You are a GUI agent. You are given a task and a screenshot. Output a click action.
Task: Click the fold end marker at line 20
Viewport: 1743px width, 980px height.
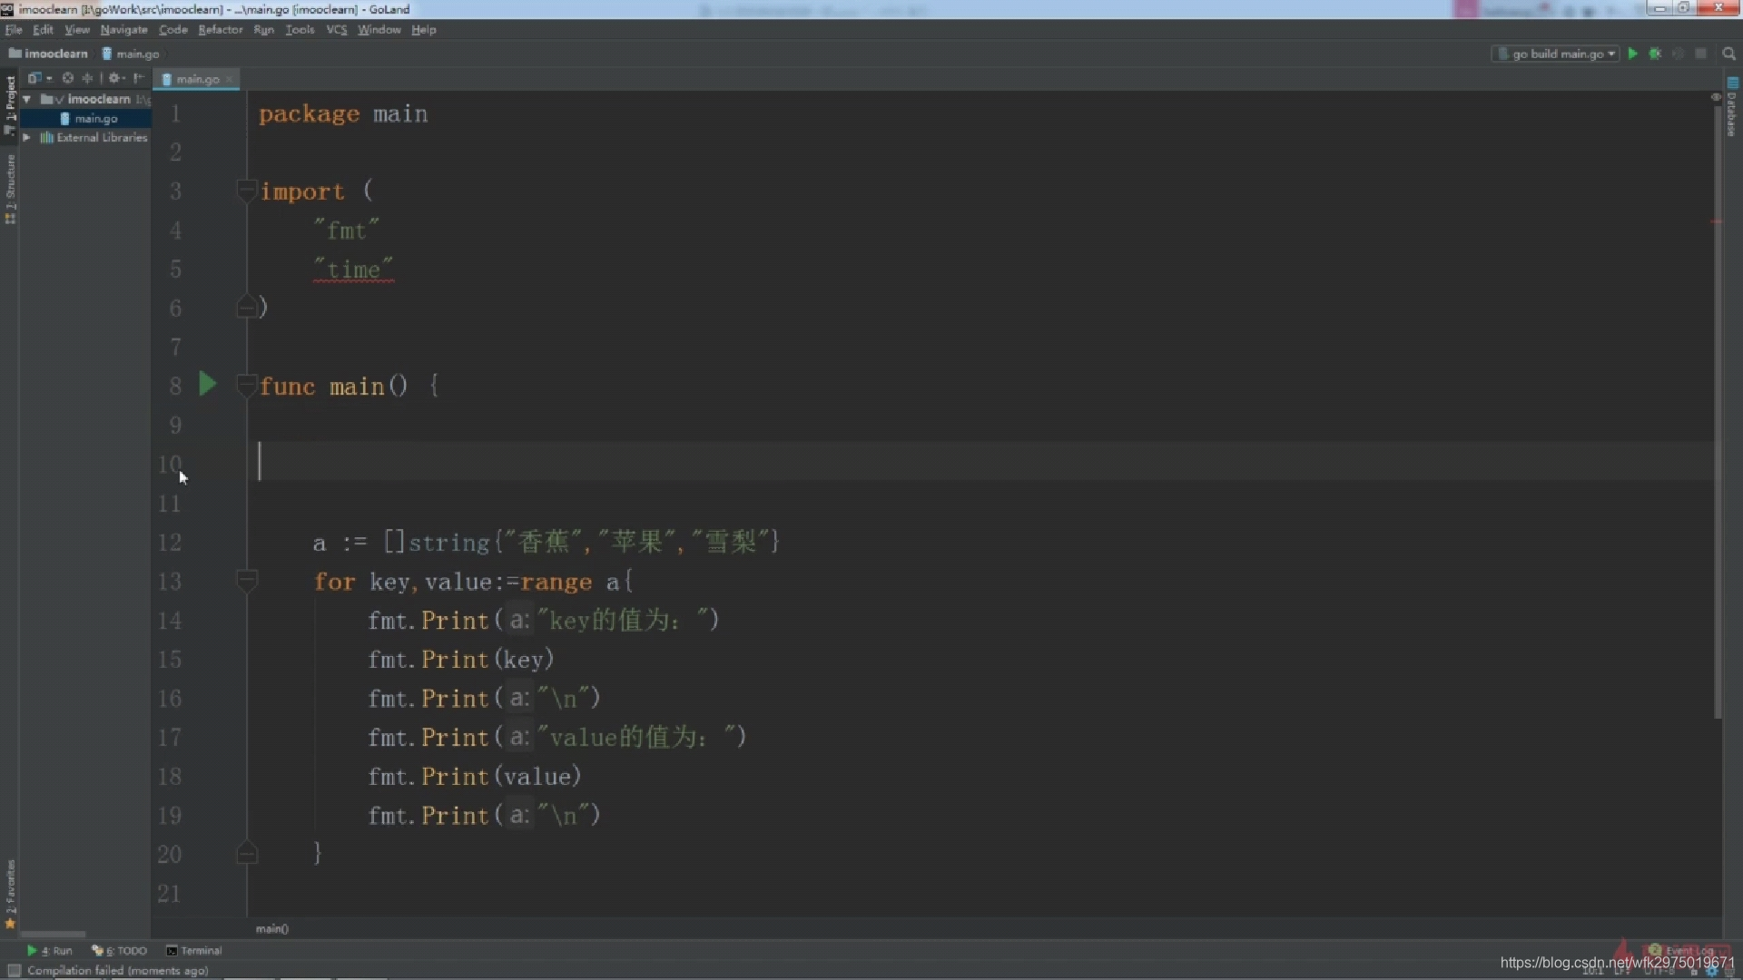246,853
